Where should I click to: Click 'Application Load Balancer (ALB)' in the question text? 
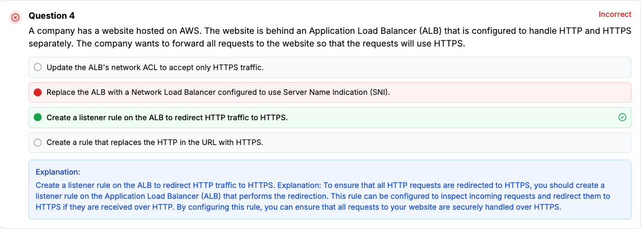pyautogui.click(x=365, y=31)
